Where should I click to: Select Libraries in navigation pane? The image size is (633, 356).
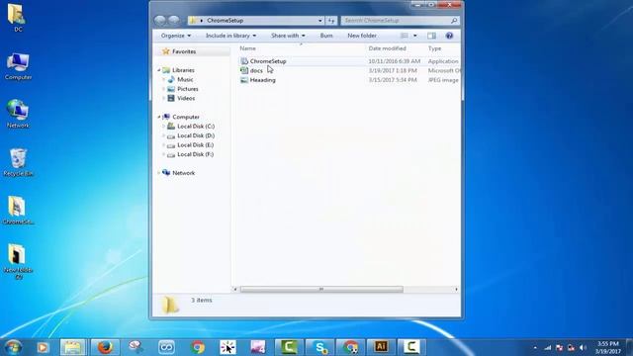tap(183, 70)
